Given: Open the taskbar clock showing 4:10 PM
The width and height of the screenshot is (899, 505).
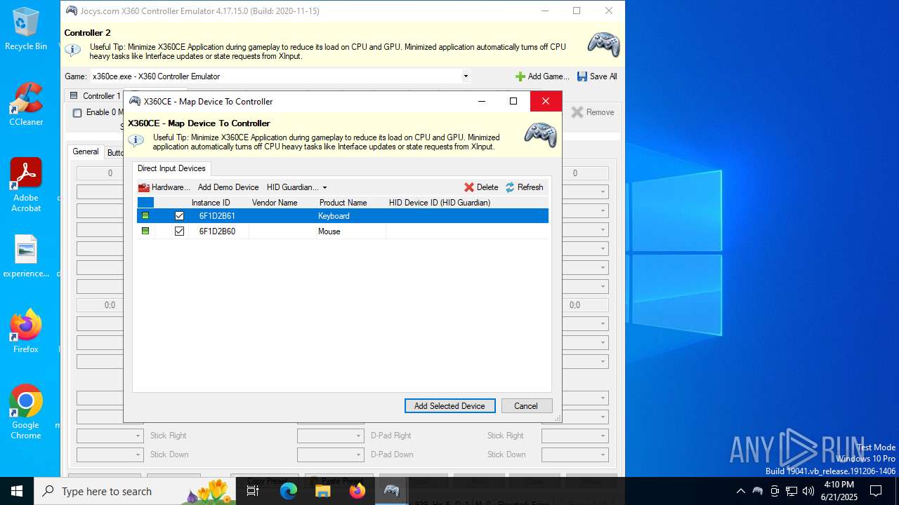Looking at the screenshot, I should tap(839, 491).
